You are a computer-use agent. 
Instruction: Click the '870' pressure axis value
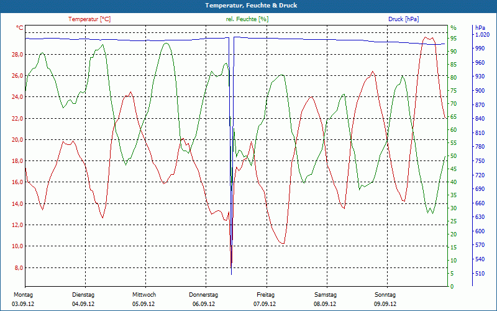(480, 104)
